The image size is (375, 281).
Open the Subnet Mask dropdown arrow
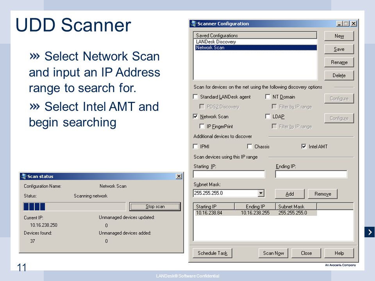click(261, 193)
